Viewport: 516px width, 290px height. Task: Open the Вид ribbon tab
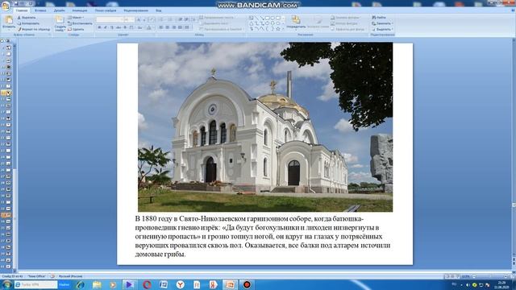(x=158, y=10)
